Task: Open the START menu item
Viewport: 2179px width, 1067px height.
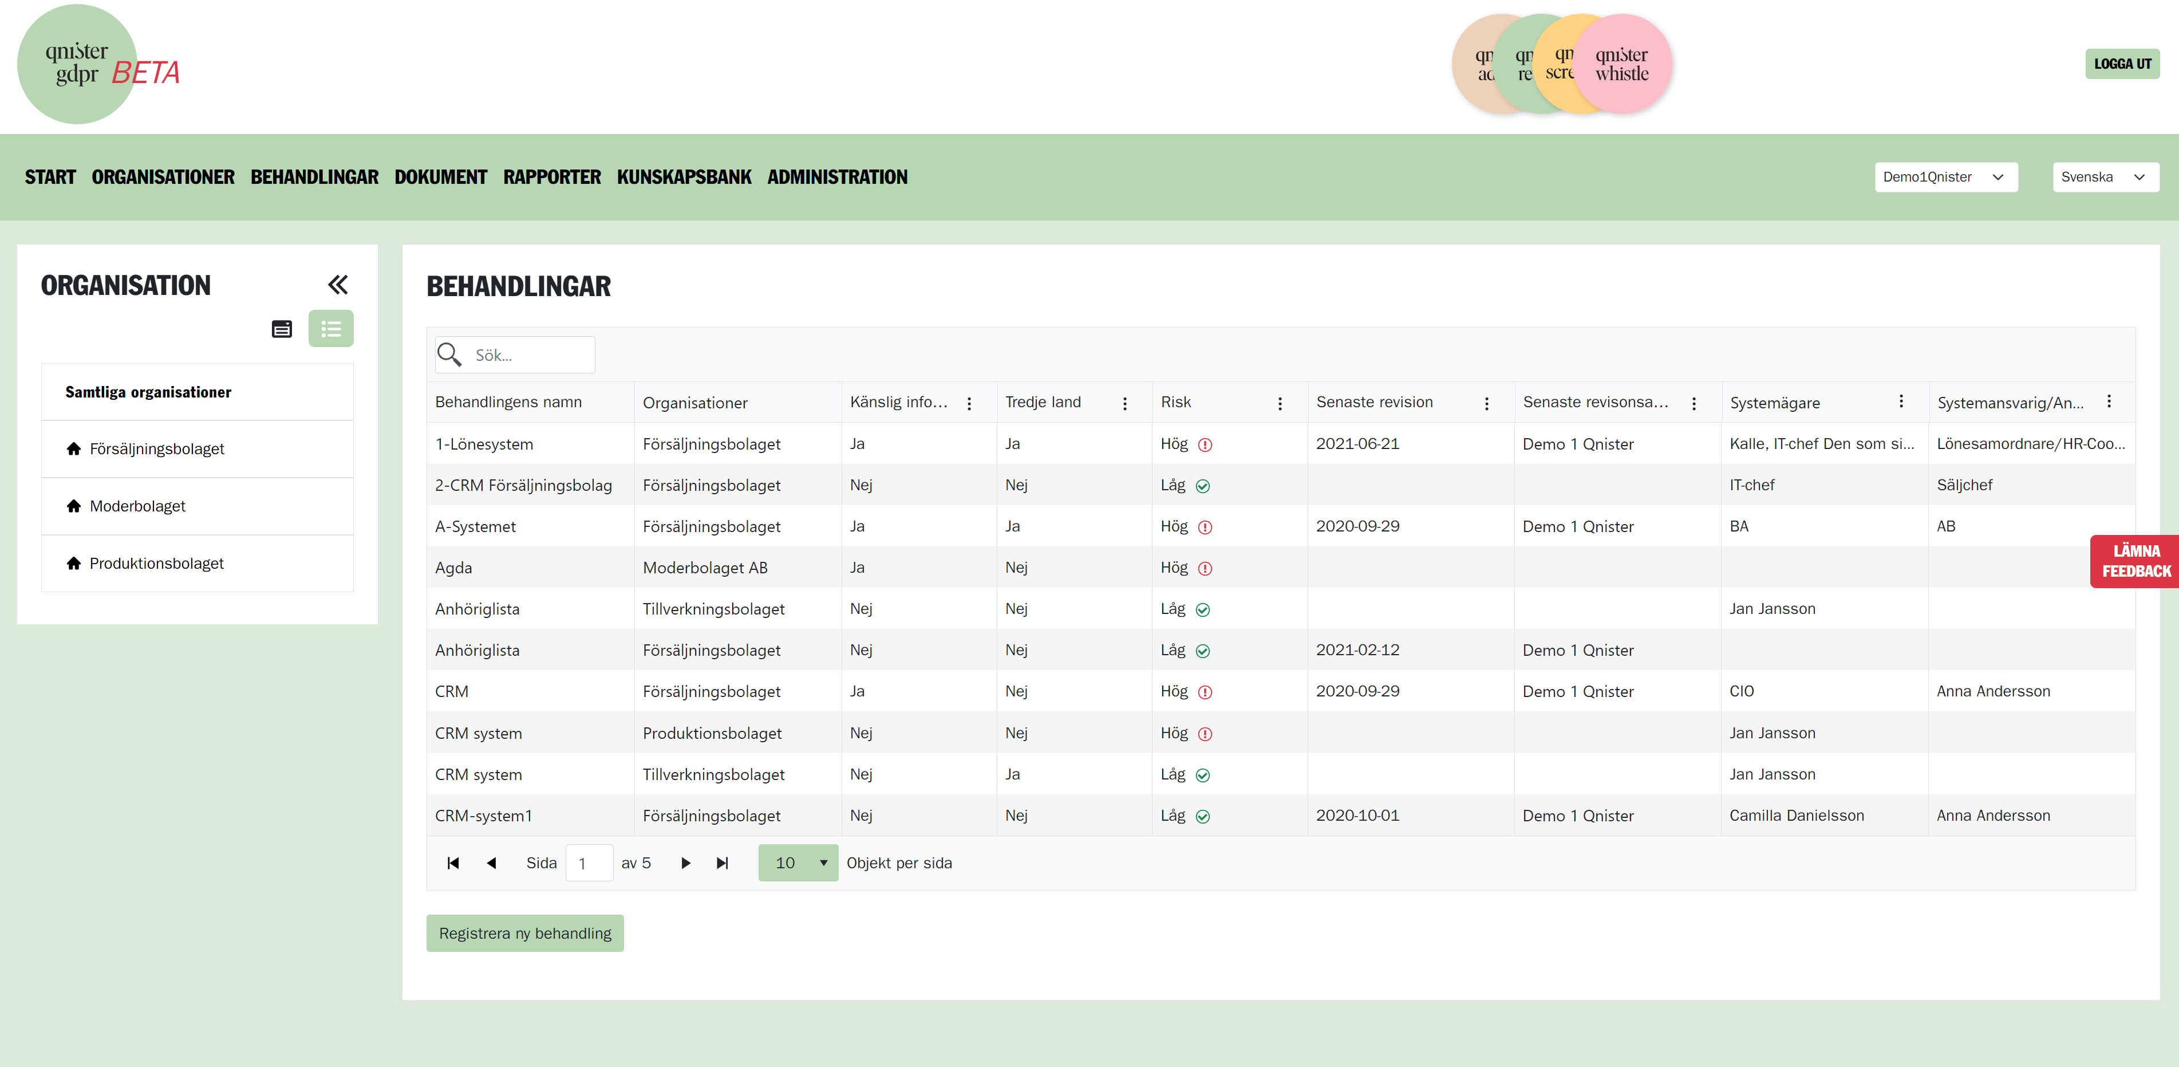Action: pyautogui.click(x=50, y=177)
